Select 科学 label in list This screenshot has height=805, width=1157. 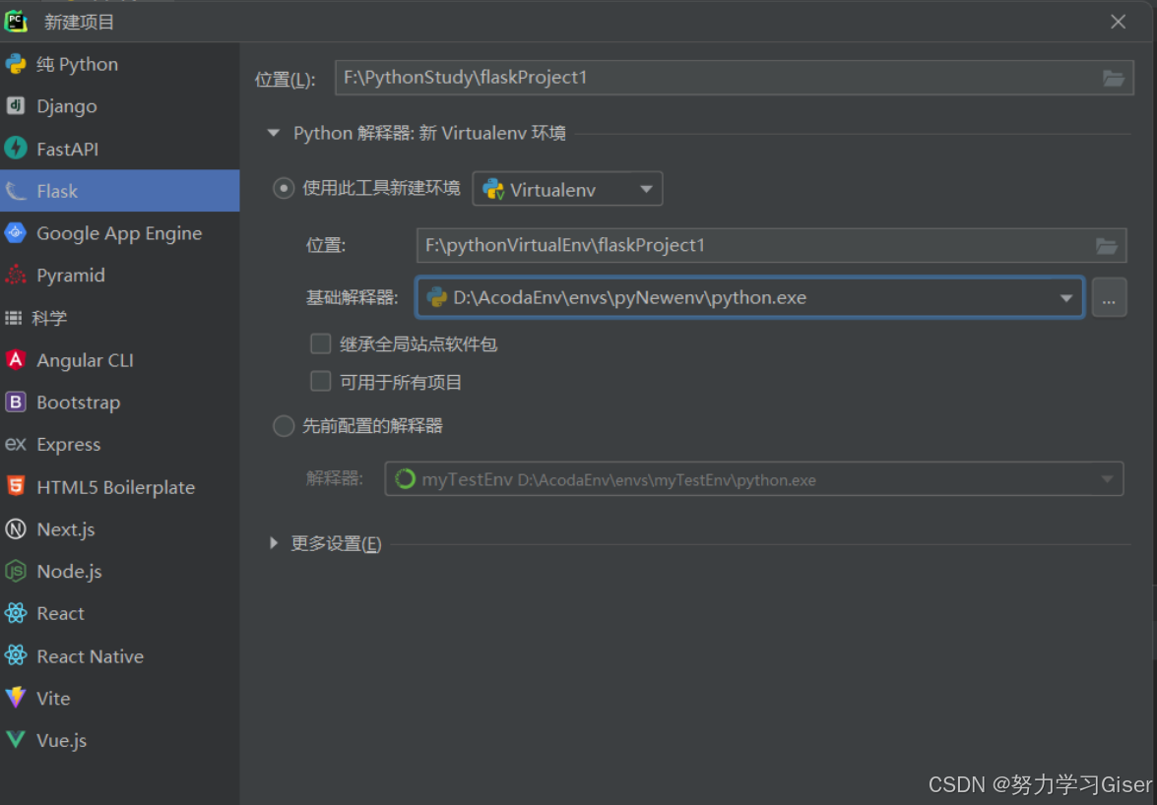[x=48, y=318]
